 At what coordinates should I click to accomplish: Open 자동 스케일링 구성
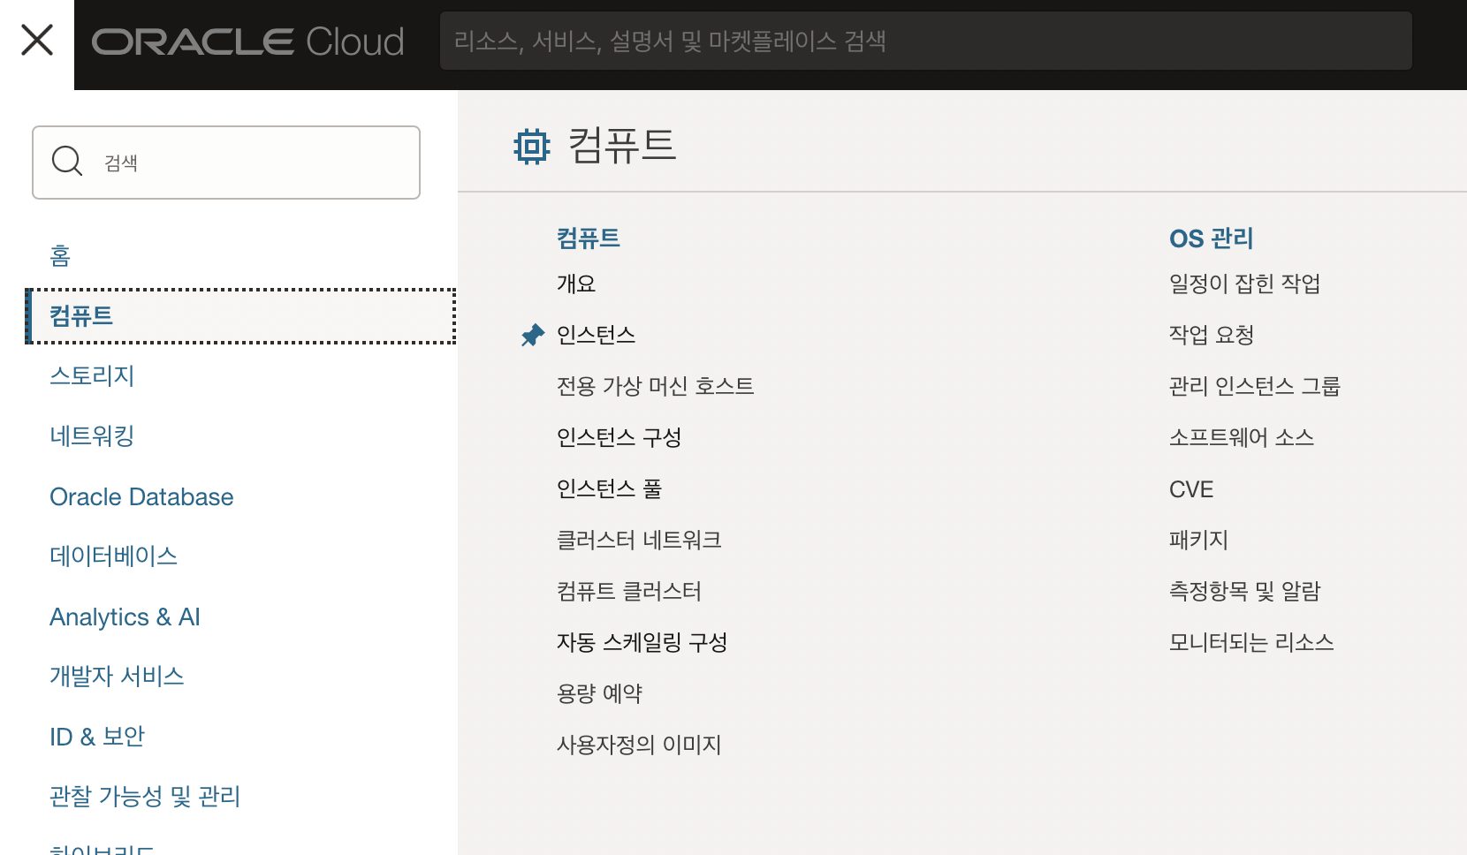pos(642,643)
